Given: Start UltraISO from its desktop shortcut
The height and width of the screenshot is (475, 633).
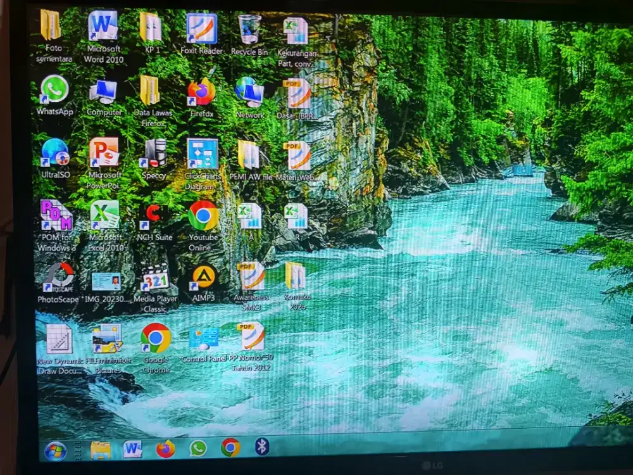Looking at the screenshot, I should (54, 154).
